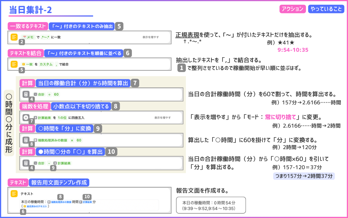Select '端数処理済みの数値' variable in the × calculation

(50, 140)
